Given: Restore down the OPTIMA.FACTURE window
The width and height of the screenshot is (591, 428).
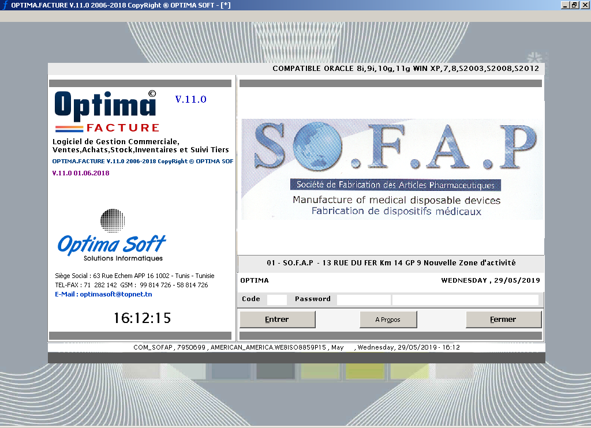Looking at the screenshot, I should [x=574, y=5].
